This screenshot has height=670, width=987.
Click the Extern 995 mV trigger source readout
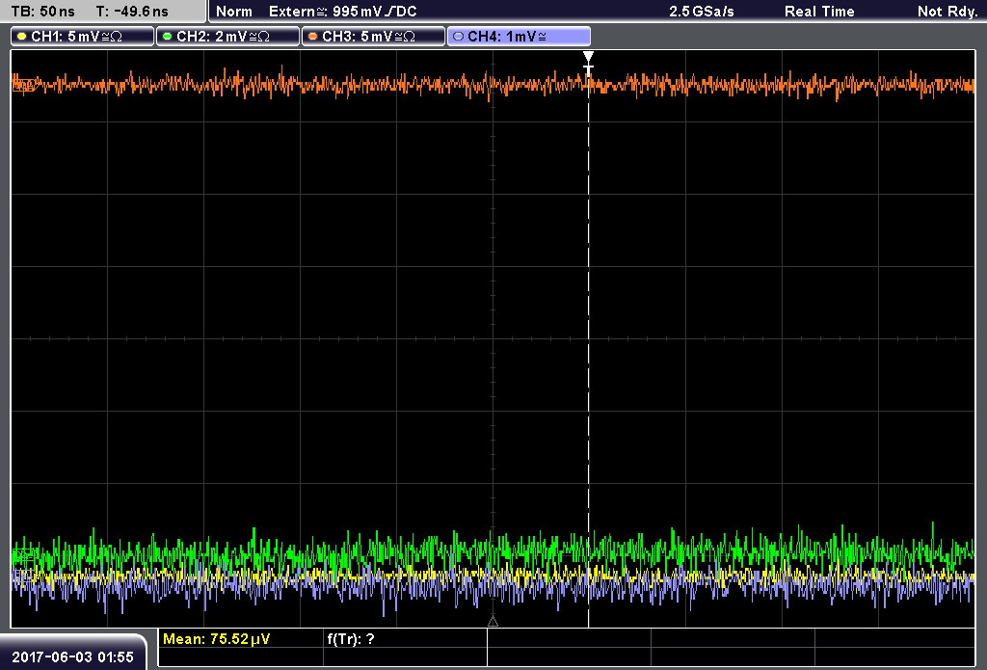point(343,12)
